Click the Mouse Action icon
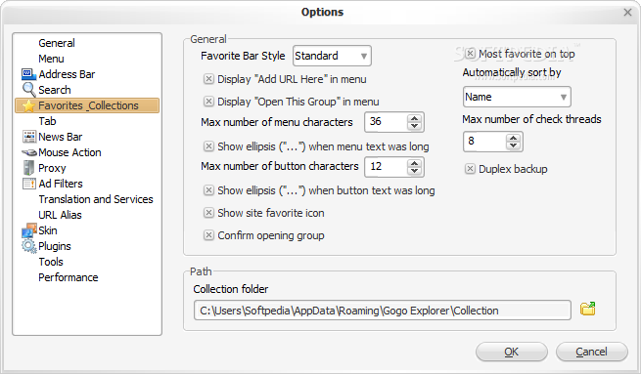 point(29,152)
